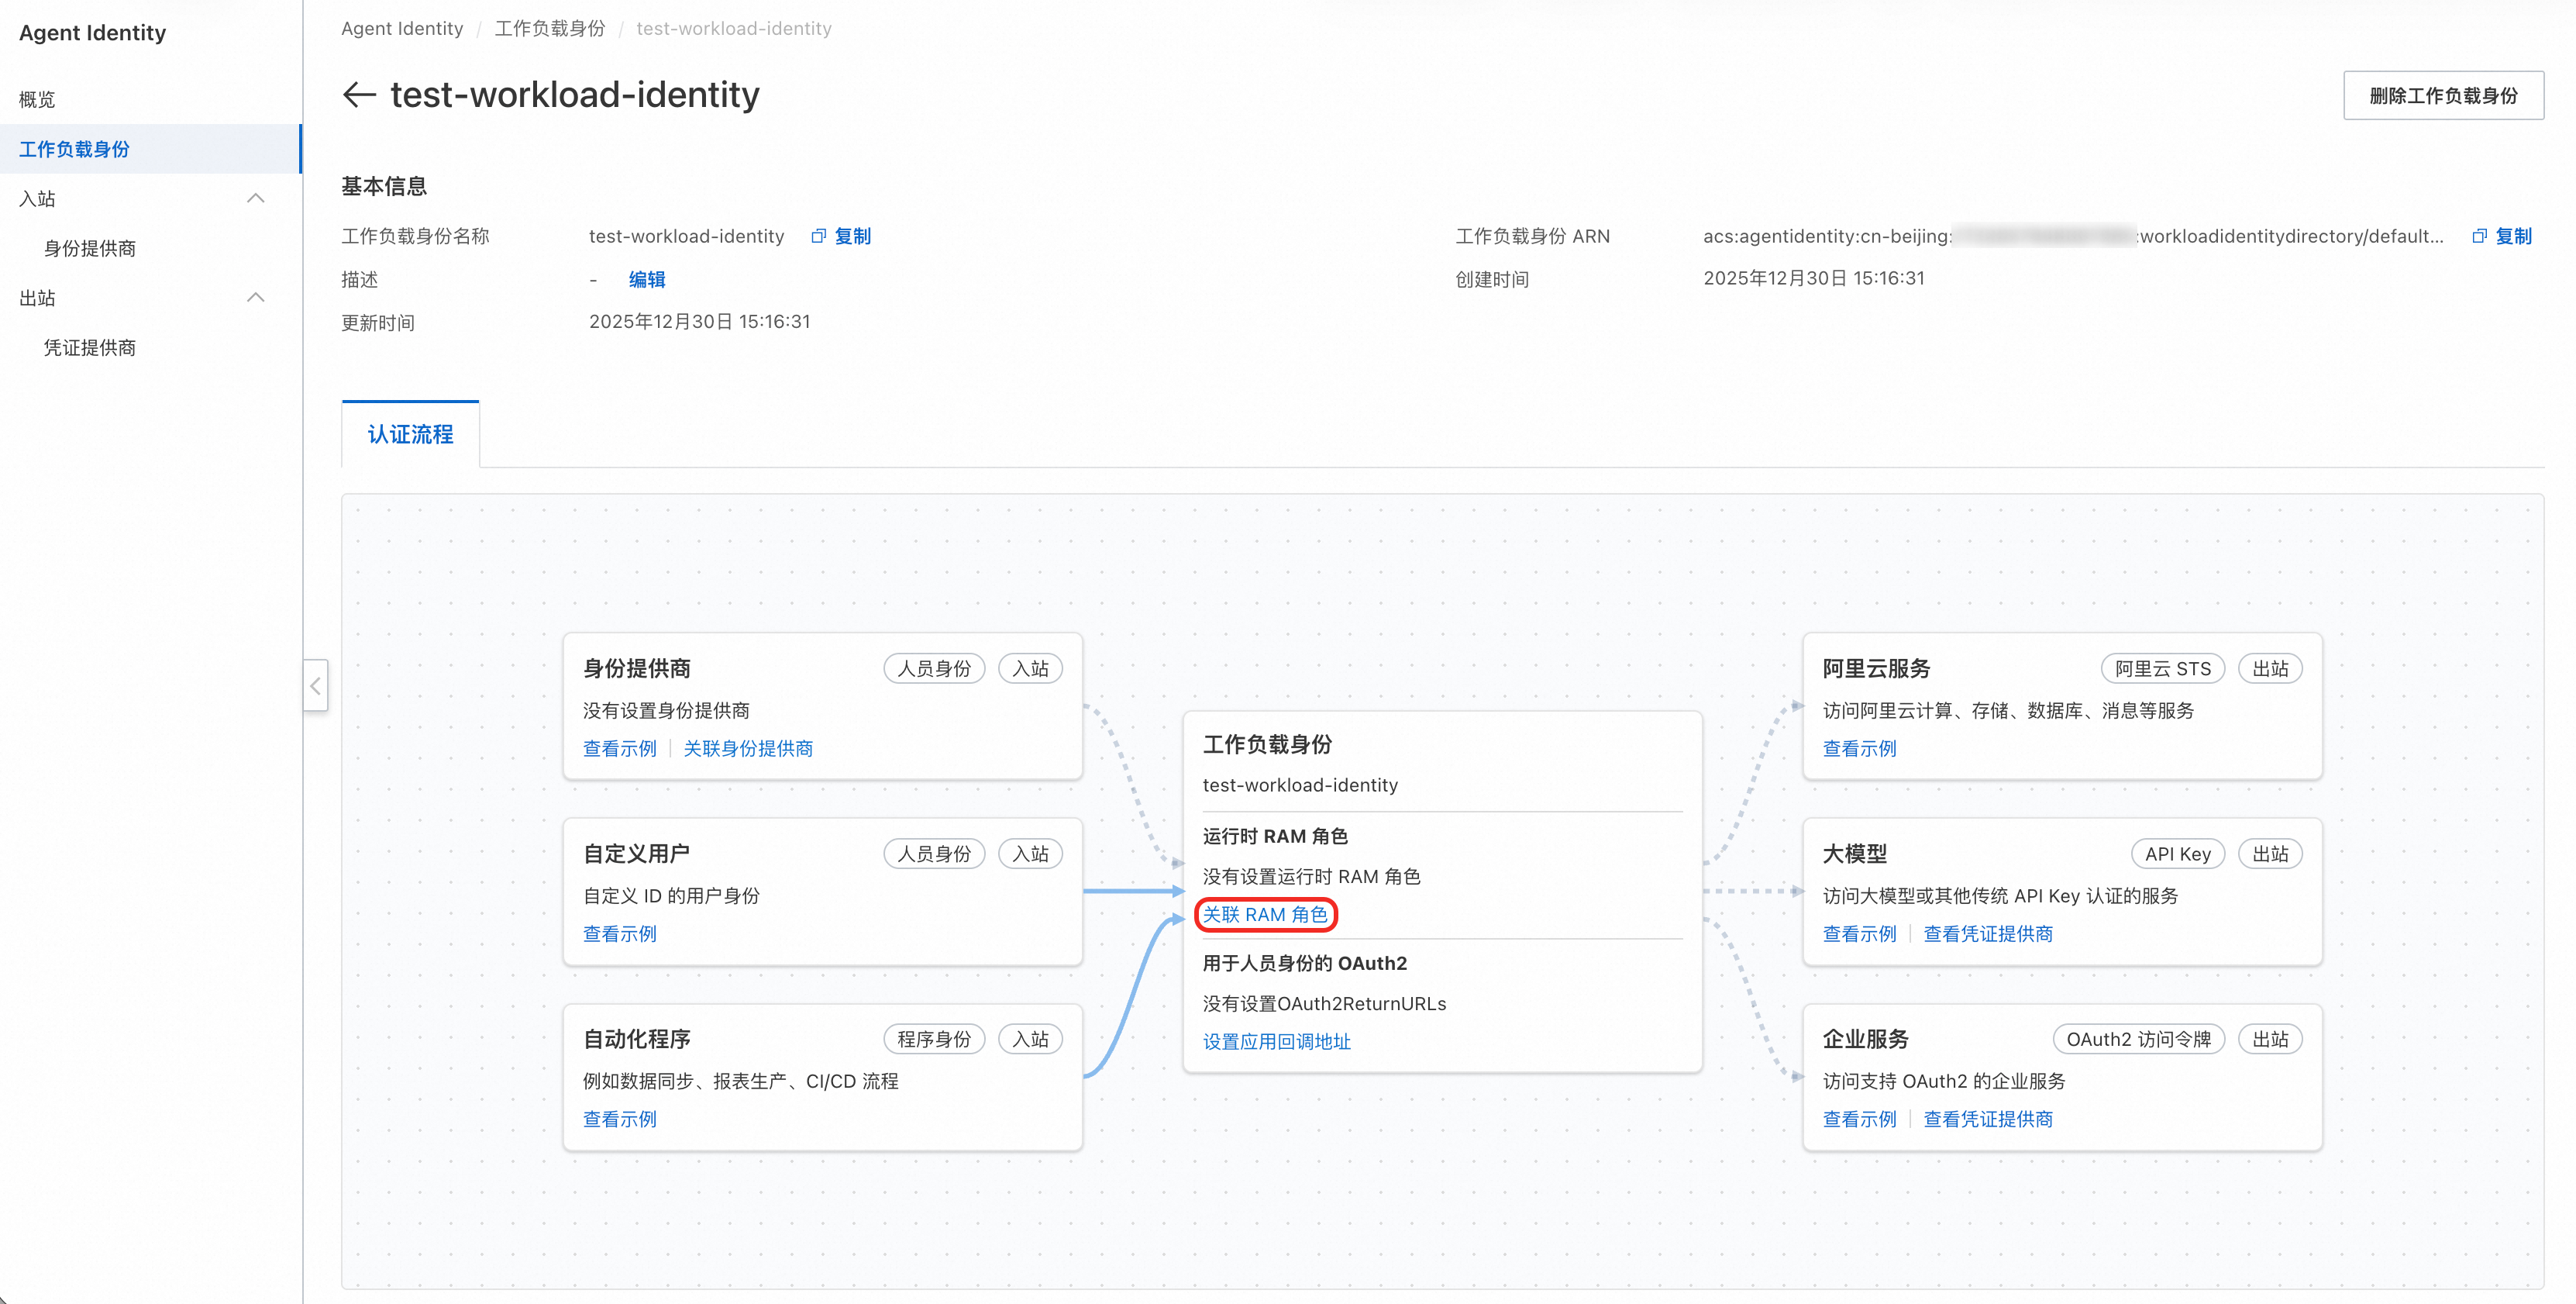Click 设置应用回调地址 link
Screen dimensions: 2576x1304
[1276, 1042]
